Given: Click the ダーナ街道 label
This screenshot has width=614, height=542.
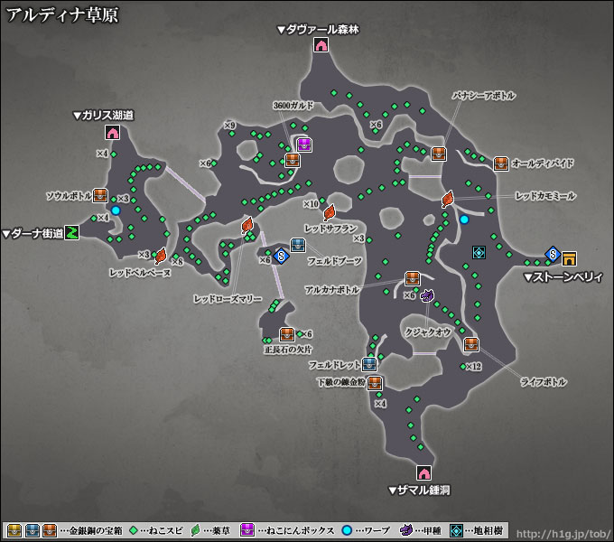Looking at the screenshot, I should pos(33,234).
